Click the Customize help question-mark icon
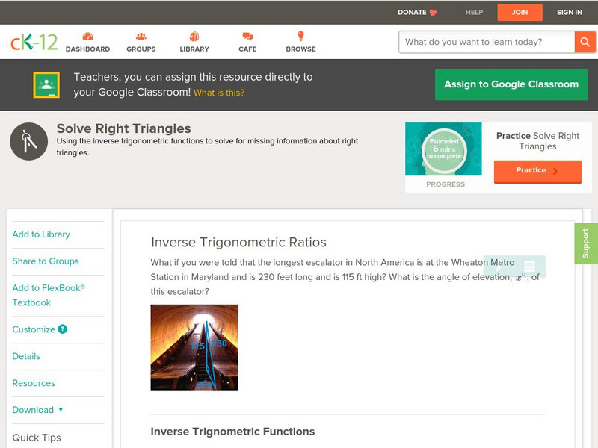The height and width of the screenshot is (448, 598). [63, 329]
